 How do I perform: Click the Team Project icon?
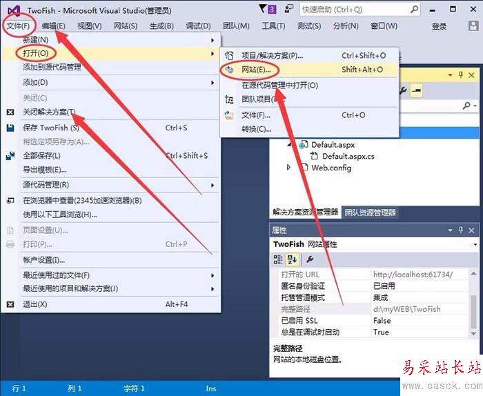tap(229, 99)
